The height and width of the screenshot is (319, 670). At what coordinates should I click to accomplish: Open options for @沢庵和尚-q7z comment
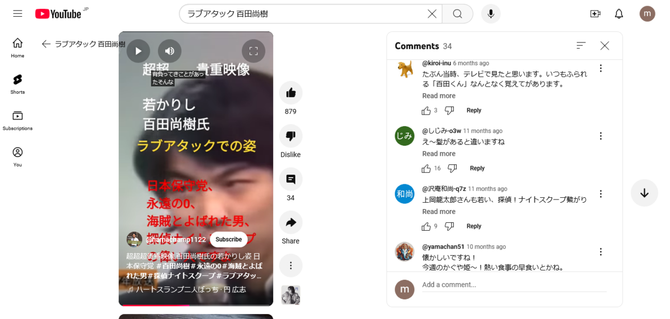coord(601,194)
